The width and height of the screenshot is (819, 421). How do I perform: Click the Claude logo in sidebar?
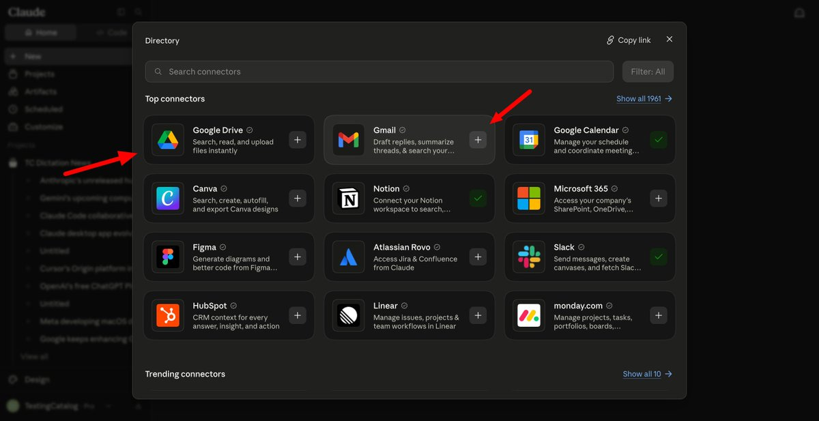point(27,12)
